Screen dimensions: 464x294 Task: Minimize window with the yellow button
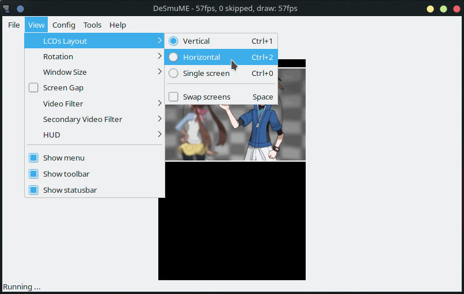[x=430, y=9]
